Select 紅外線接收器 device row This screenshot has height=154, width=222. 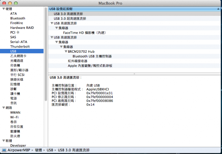[135, 61]
